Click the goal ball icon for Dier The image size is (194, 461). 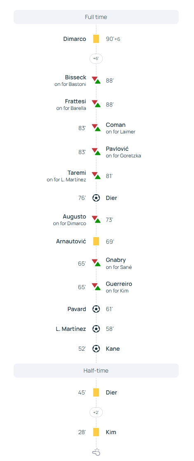point(96,198)
